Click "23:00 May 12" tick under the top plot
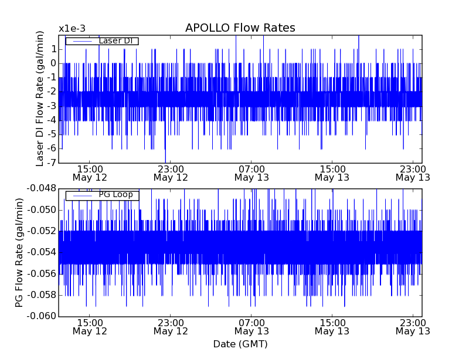This screenshot has height=352, width=469. [171, 173]
